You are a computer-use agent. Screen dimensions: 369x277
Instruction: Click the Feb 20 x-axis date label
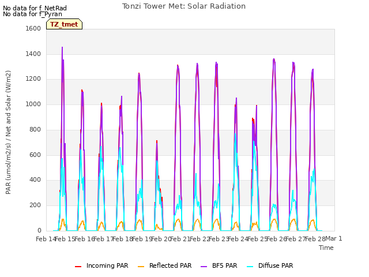point(161,239)
